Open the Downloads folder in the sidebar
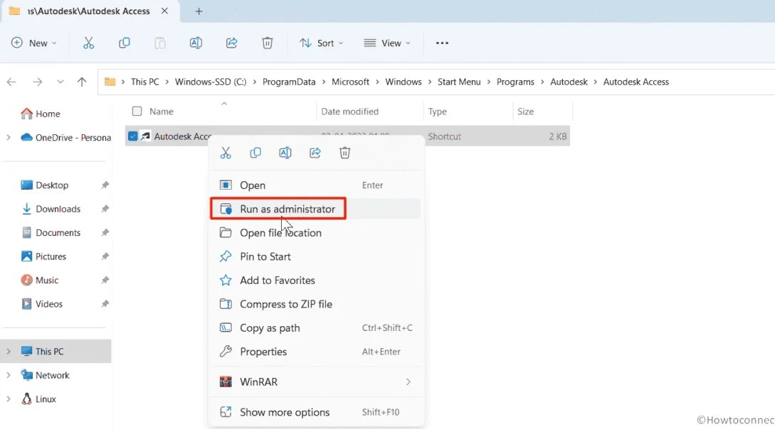Image resolution: width=775 pixels, height=429 pixels. pyautogui.click(x=57, y=209)
